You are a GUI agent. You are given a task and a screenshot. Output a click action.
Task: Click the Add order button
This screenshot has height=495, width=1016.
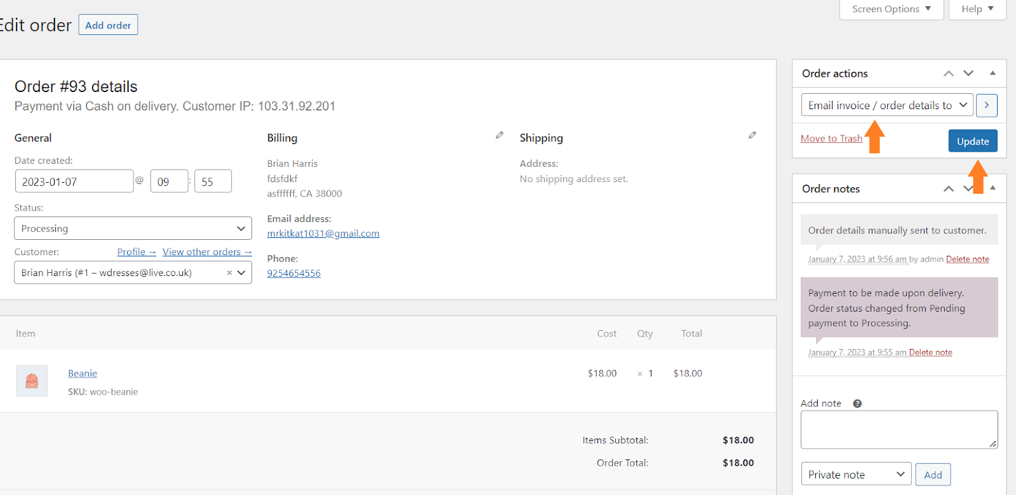[x=108, y=25]
